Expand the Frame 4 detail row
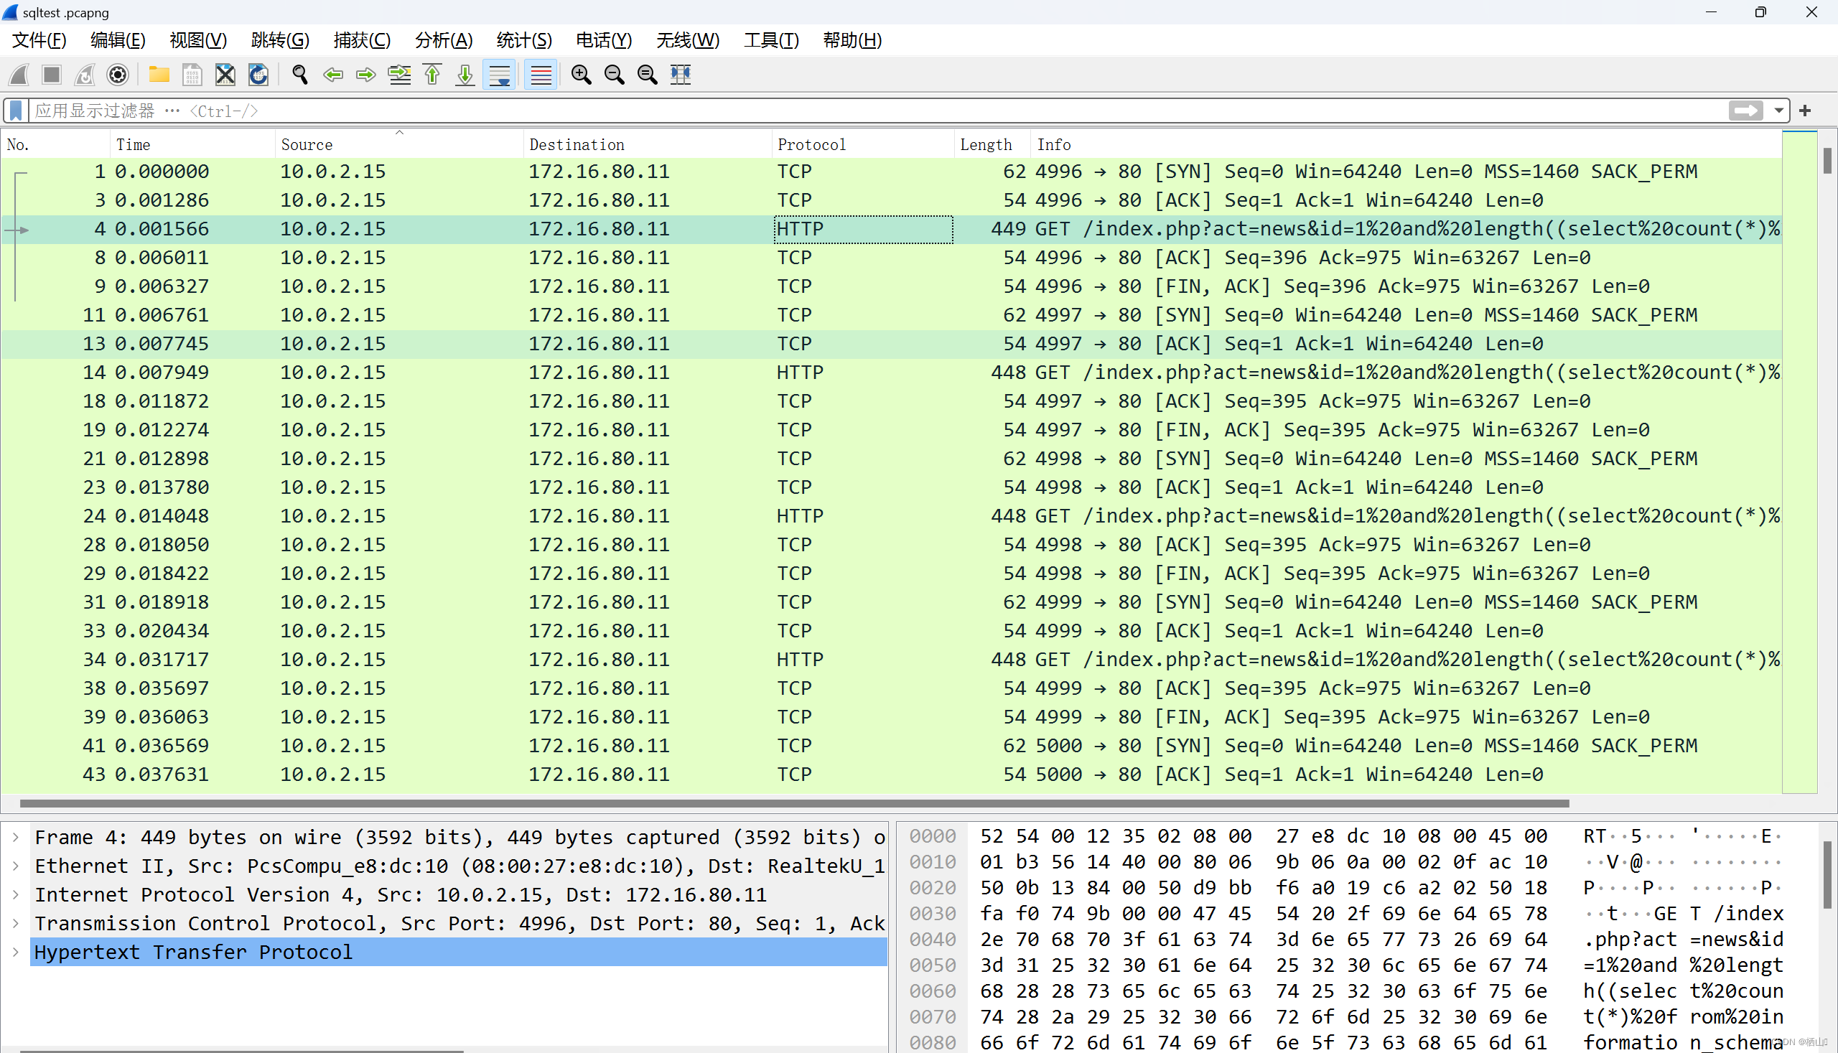Viewport: 1838px width, 1053px height. click(x=16, y=838)
